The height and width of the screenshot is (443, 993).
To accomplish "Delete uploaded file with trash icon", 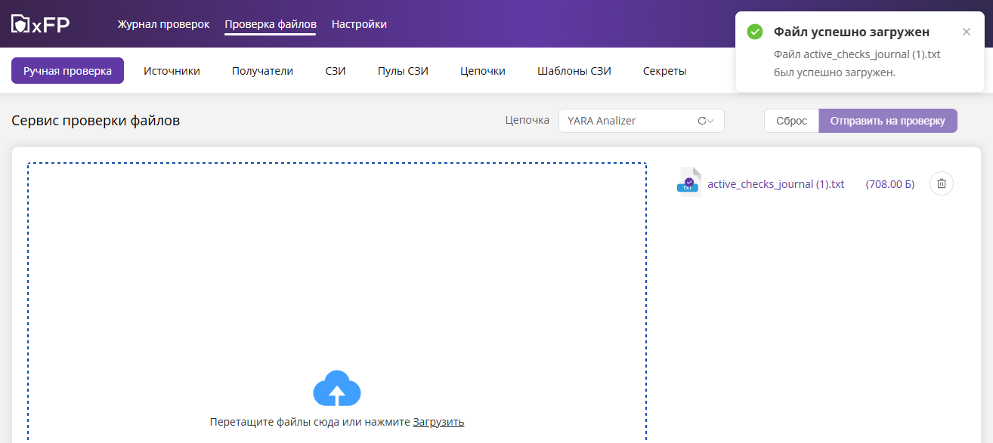I will coord(942,183).
